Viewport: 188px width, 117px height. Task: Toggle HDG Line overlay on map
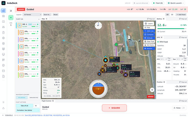coord(149,31)
